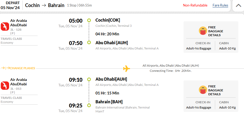
Task: Click the green arrival marker at Bahrain 09:25
Action: point(89,105)
